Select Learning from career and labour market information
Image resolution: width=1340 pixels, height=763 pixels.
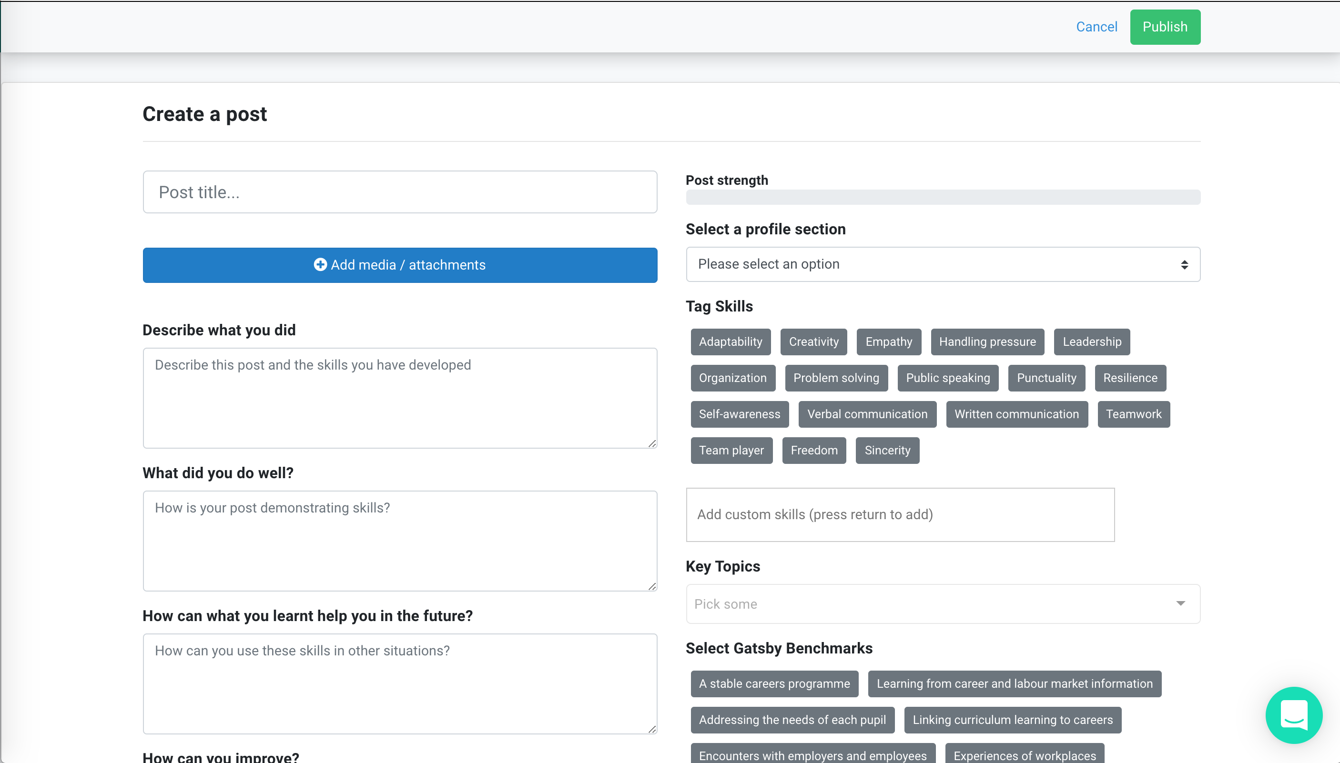click(x=1015, y=683)
